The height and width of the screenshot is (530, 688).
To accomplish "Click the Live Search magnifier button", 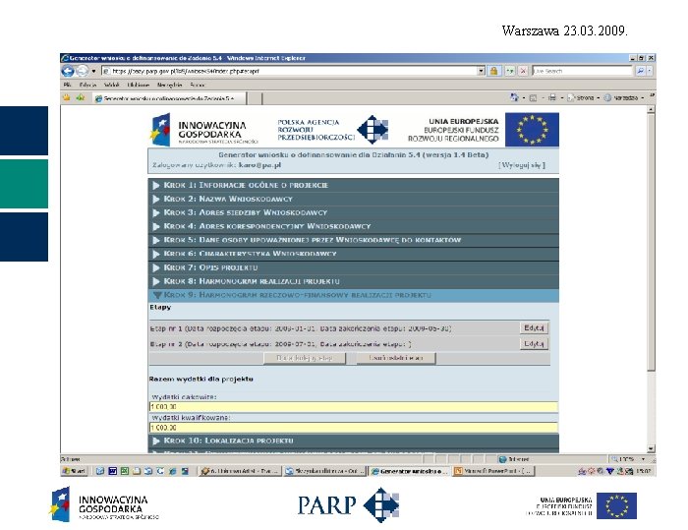I will coord(640,71).
